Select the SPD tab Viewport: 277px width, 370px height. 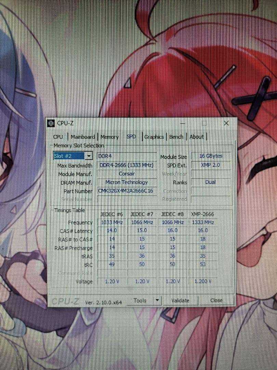pyautogui.click(x=131, y=137)
